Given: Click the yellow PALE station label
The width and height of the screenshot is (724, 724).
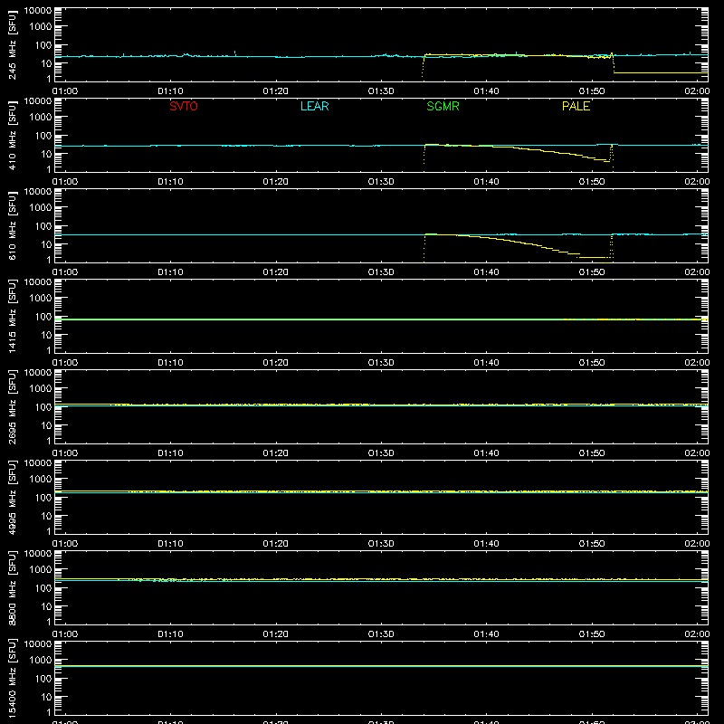Looking at the screenshot, I should tap(576, 106).
